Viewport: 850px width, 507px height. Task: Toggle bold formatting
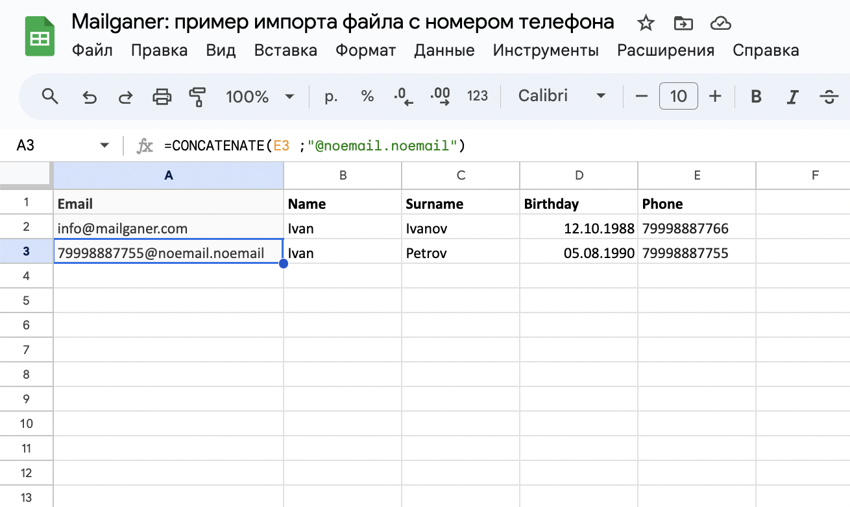click(756, 97)
